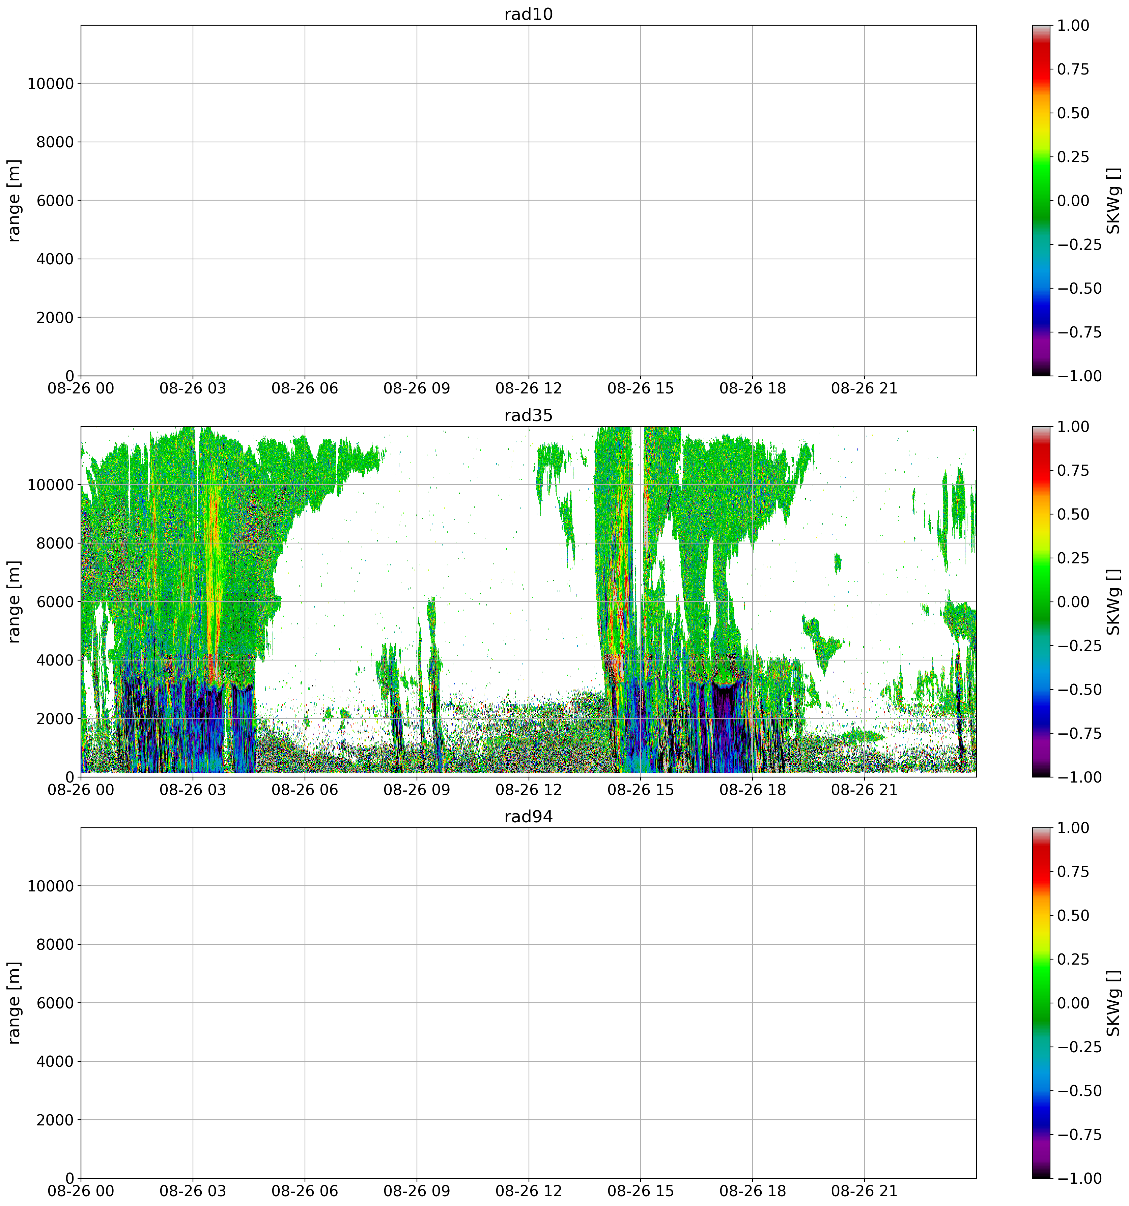Image resolution: width=1129 pixels, height=1206 pixels.
Task: Click the 08-26 21 label under rad94
Action: pos(864,1191)
